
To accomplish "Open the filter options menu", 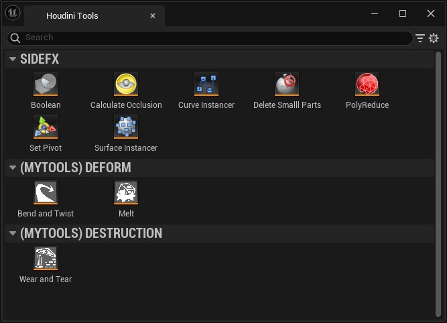I will (x=420, y=38).
